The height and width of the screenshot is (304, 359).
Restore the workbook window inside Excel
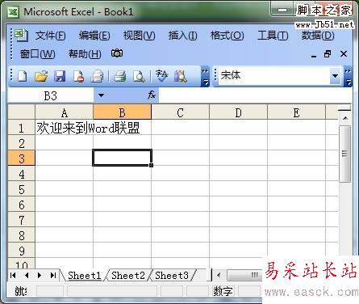[x=328, y=54]
